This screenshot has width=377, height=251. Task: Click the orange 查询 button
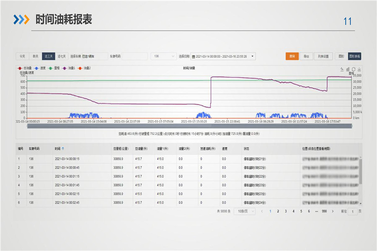coord(292,56)
